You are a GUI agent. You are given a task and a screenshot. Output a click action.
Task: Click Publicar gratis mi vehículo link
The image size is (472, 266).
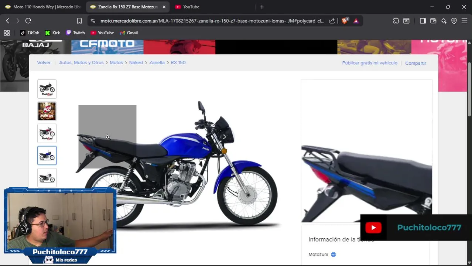click(370, 63)
